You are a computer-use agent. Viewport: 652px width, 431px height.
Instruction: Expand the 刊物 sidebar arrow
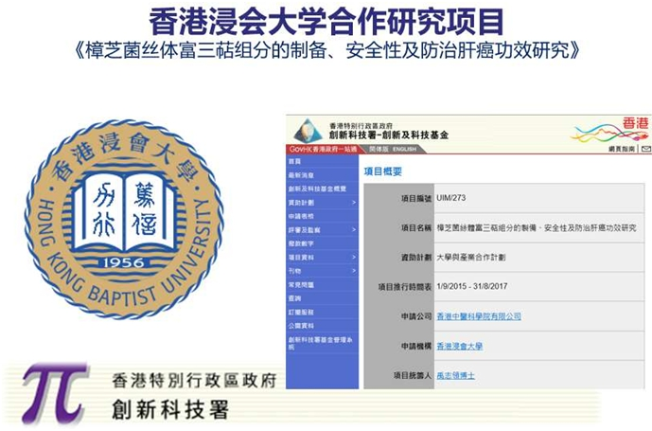click(354, 271)
